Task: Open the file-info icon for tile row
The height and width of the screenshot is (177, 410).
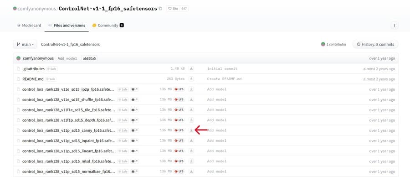Action: click(134, 109)
